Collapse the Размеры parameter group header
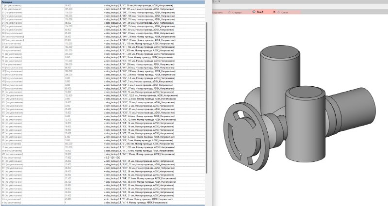This screenshot has height=206, width=388. click(x=102, y=2)
